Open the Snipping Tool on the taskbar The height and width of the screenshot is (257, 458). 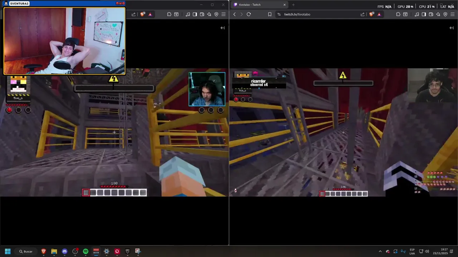click(138, 251)
